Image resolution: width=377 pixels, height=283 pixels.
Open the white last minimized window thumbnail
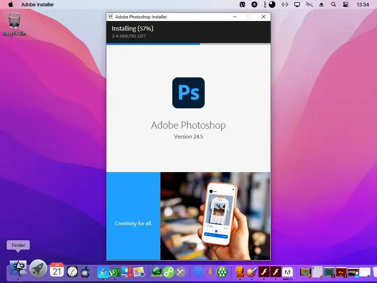365,272
